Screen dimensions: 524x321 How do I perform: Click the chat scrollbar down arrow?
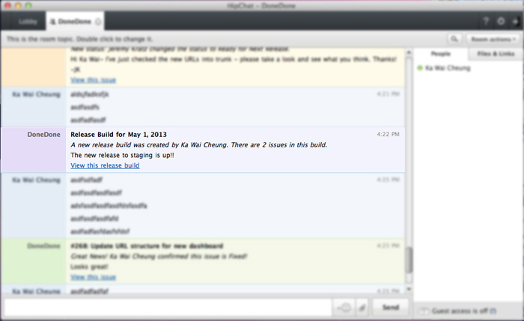(409, 290)
